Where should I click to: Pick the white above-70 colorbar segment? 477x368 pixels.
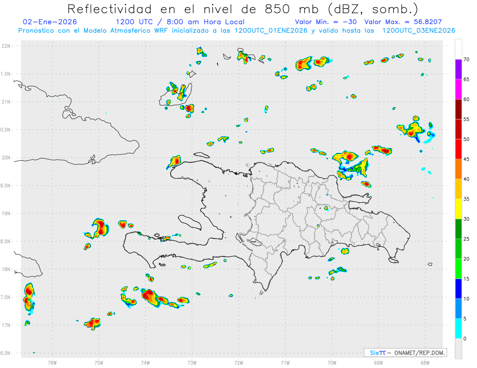(458, 50)
